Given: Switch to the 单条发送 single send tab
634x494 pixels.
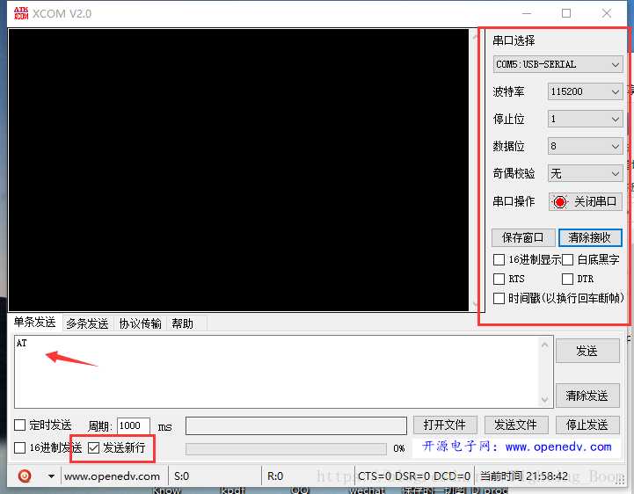Looking at the screenshot, I should coord(35,323).
